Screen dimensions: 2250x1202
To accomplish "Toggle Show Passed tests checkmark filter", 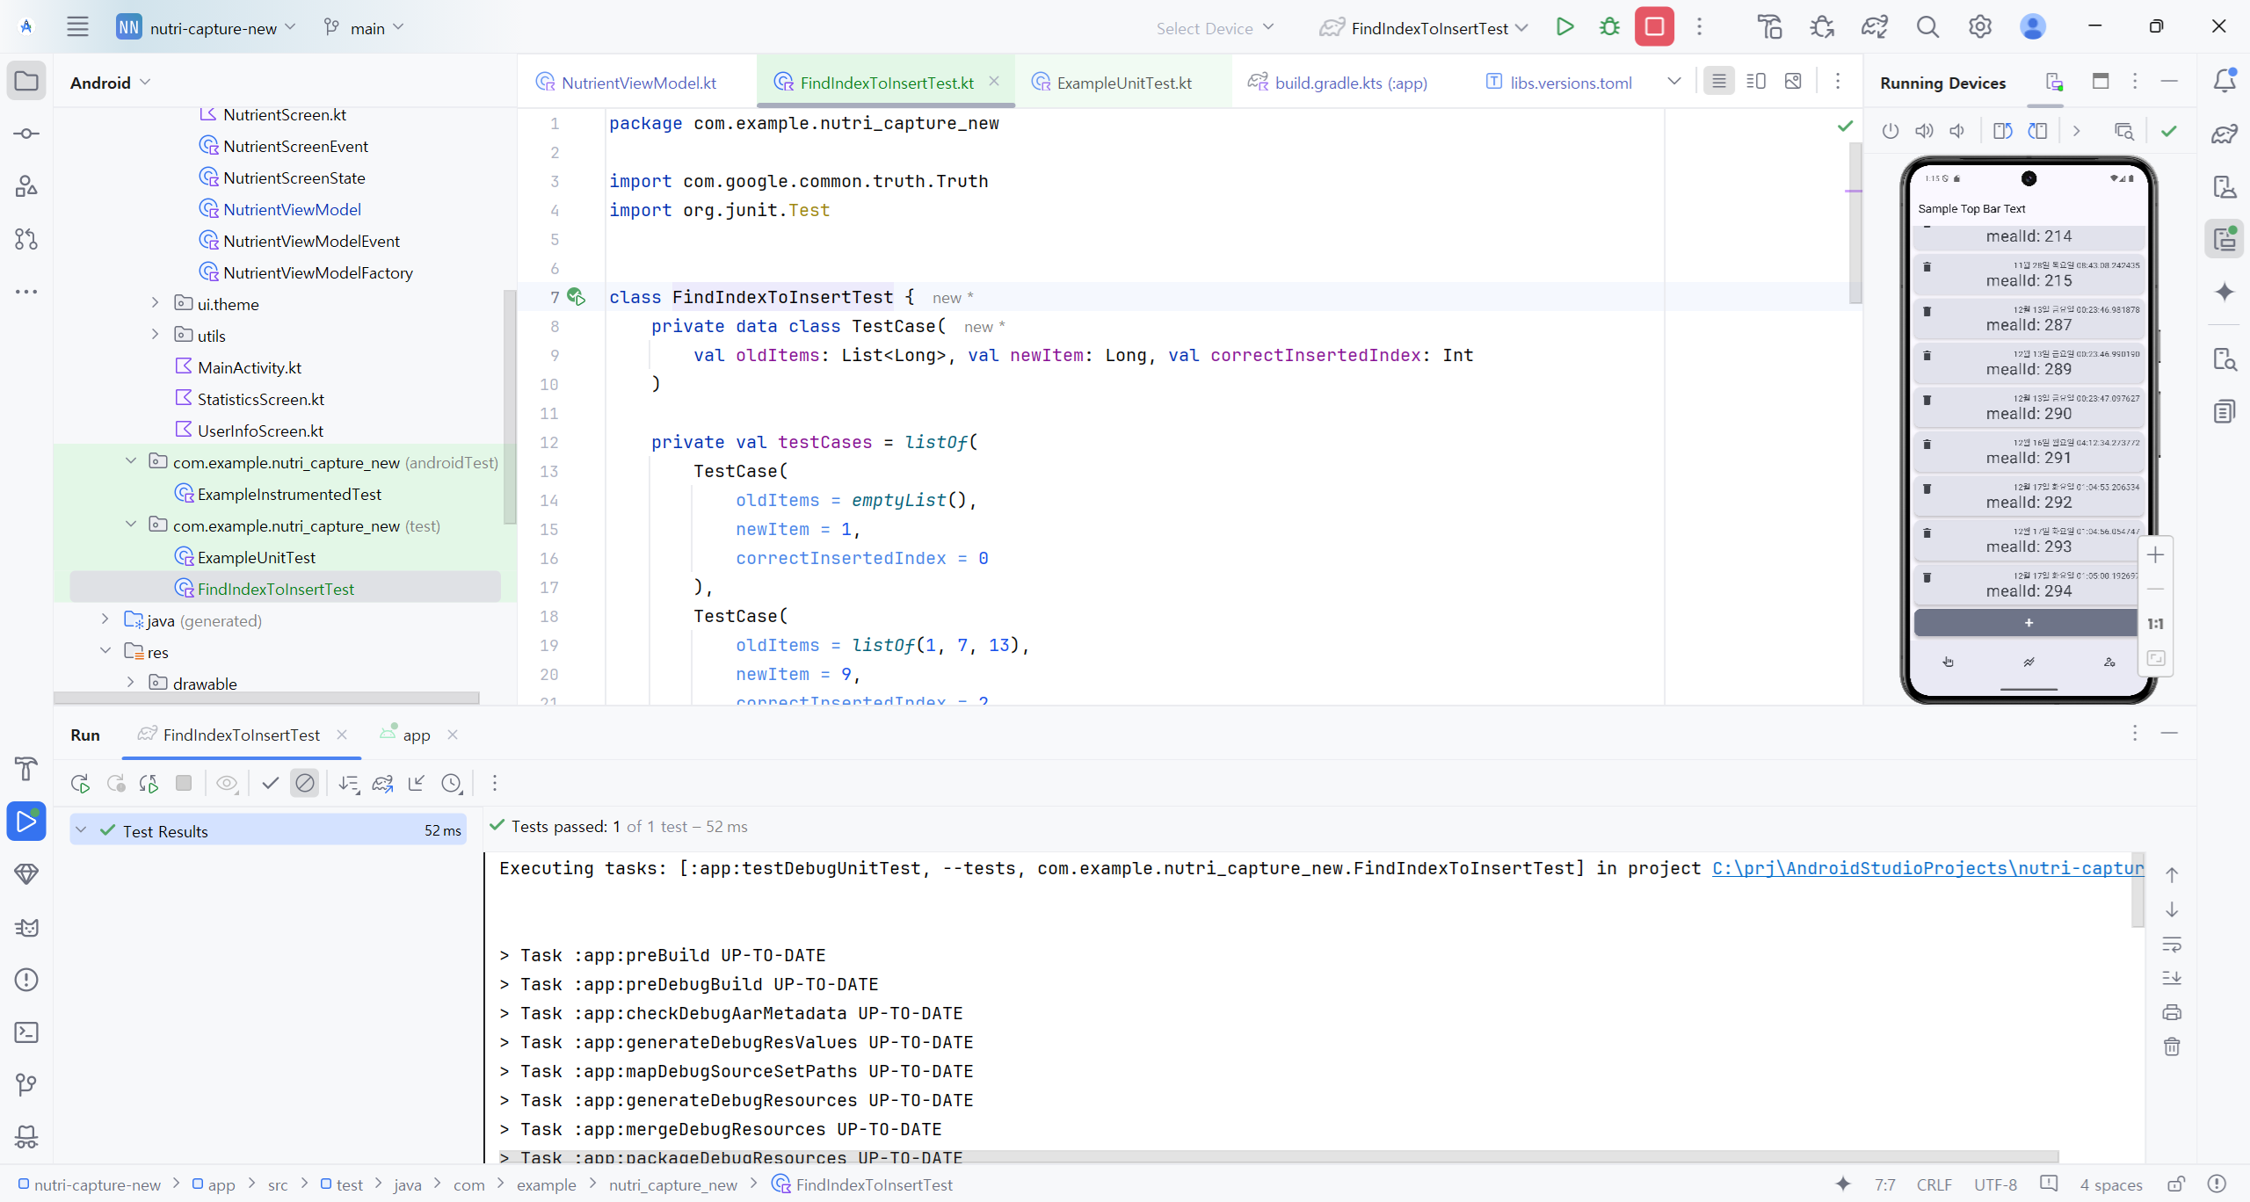I will [271, 783].
